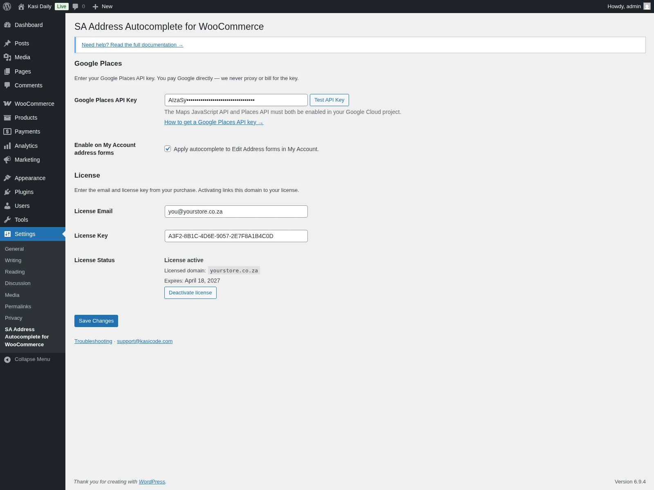This screenshot has width=654, height=490.
Task: Click the WooCommerce logo icon
Action: pyautogui.click(x=7, y=104)
